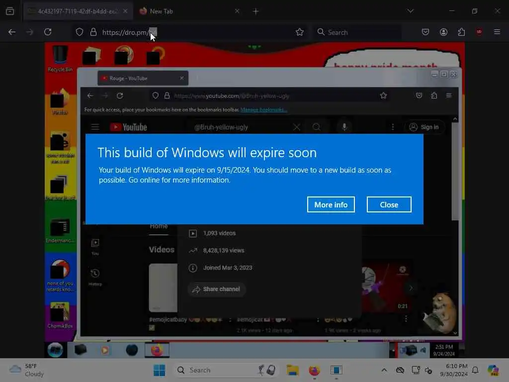
Task: Close the New Tab tab
Action: (x=237, y=11)
